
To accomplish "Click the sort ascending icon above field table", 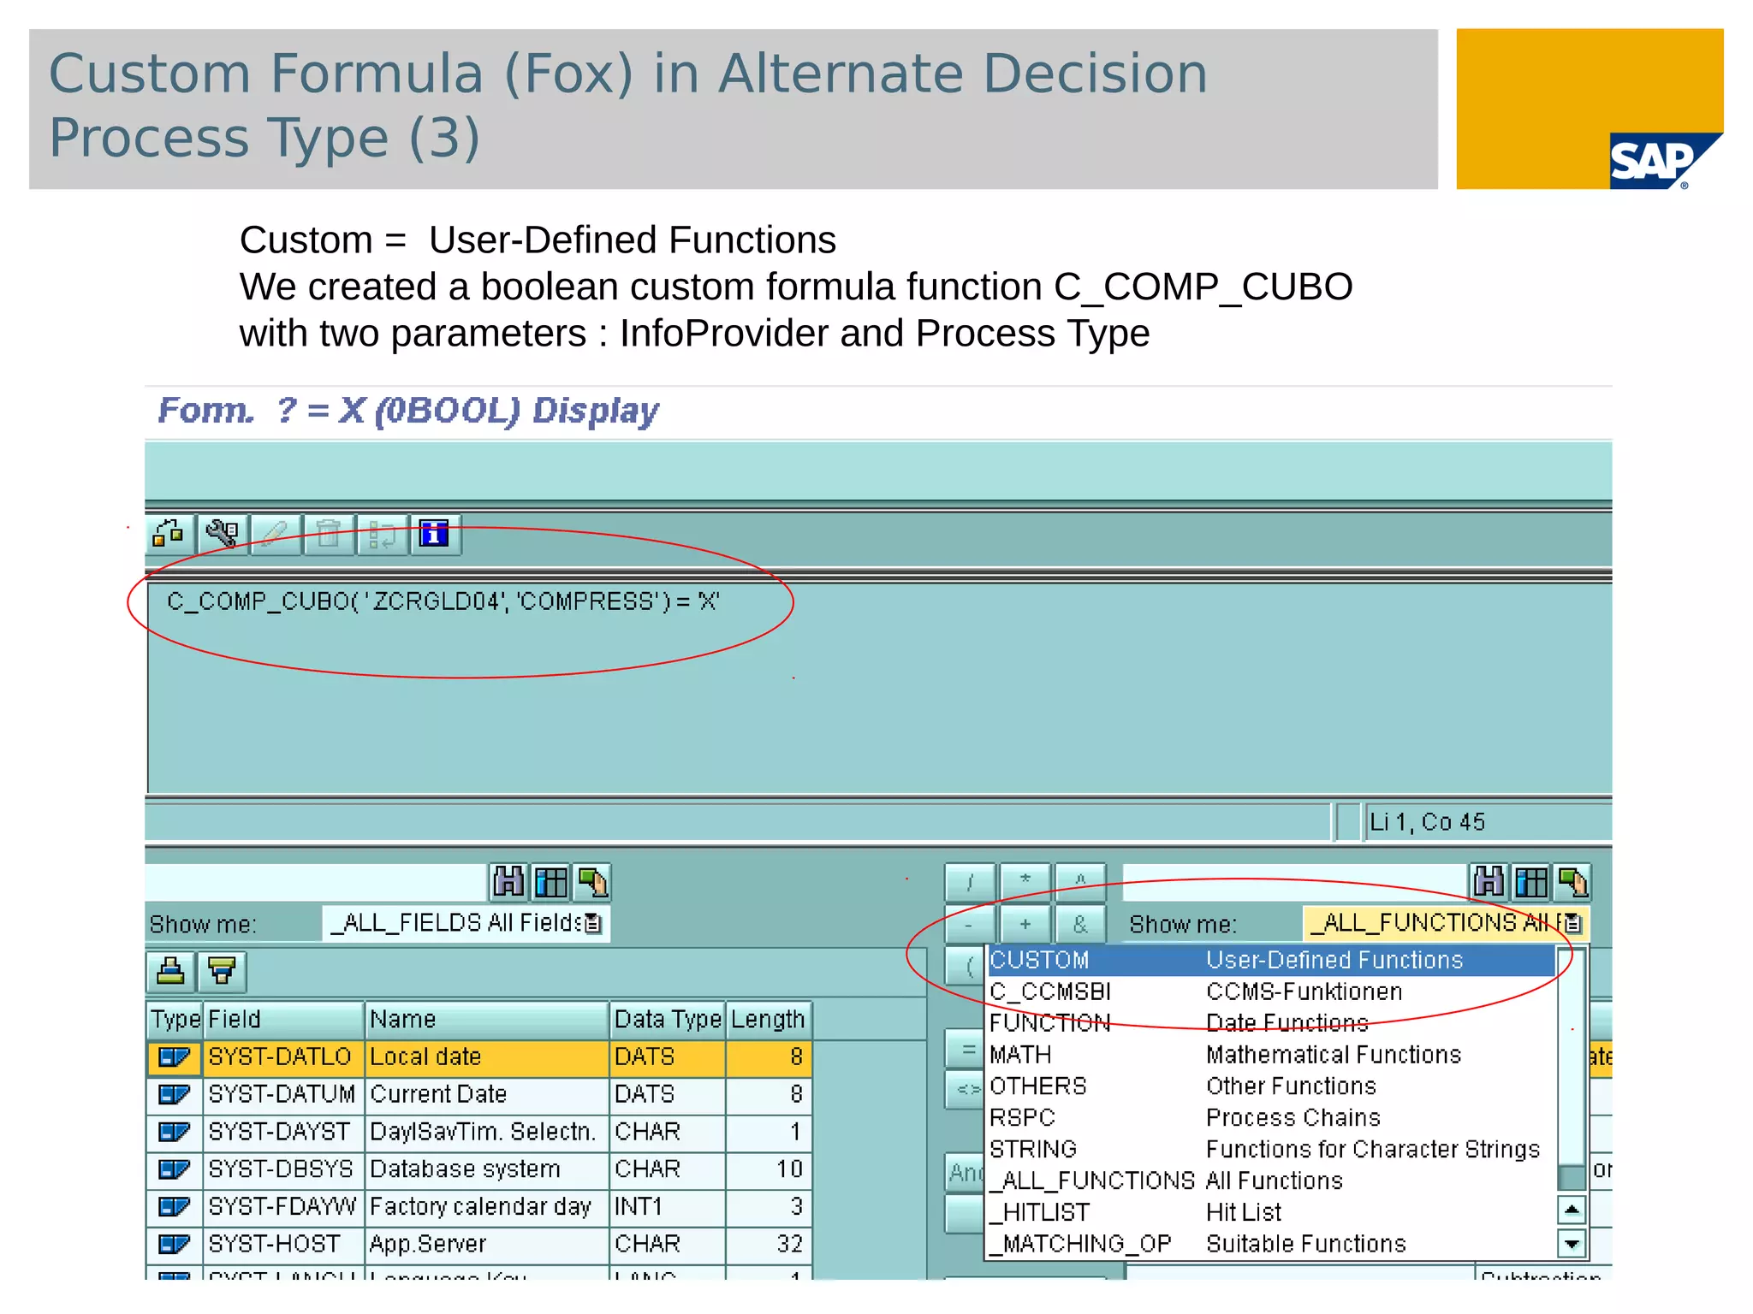I will 170,971.
